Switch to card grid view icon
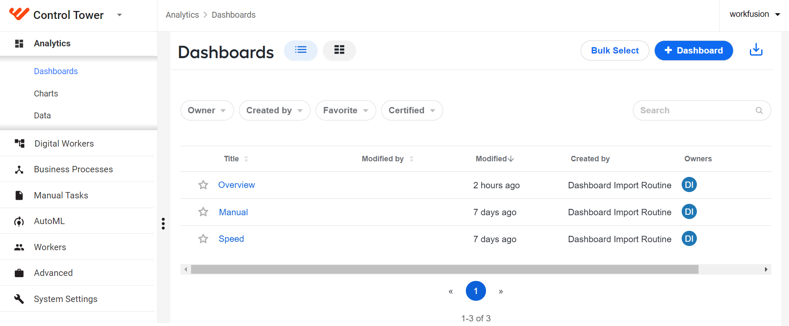The image size is (789, 326). click(x=339, y=50)
